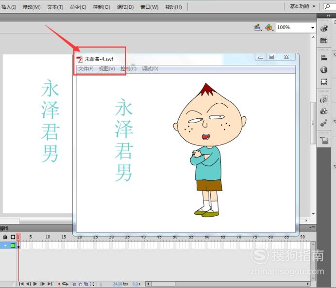Screen dimensions: 336x288
Task: Collapse the icon panel dock arrows
Action: pyautogui.click(x=328, y=16)
